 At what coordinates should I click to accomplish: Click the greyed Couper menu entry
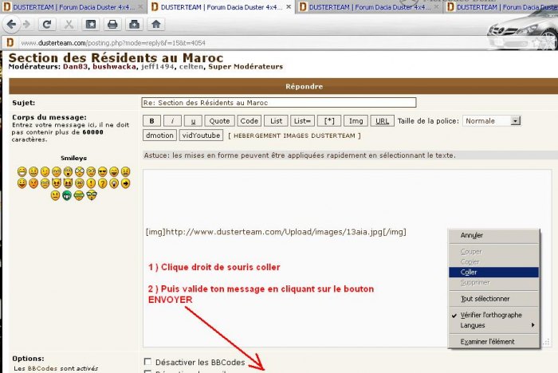(x=493, y=252)
